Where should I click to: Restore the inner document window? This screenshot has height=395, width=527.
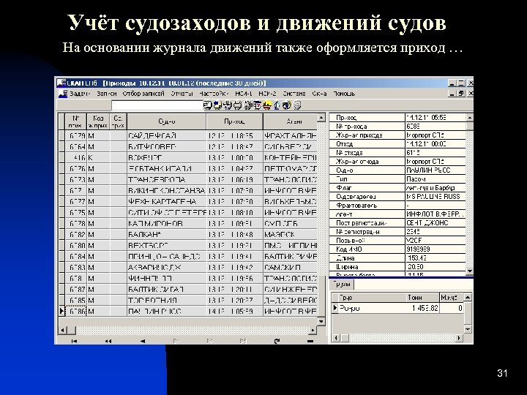pyautogui.click(x=462, y=94)
